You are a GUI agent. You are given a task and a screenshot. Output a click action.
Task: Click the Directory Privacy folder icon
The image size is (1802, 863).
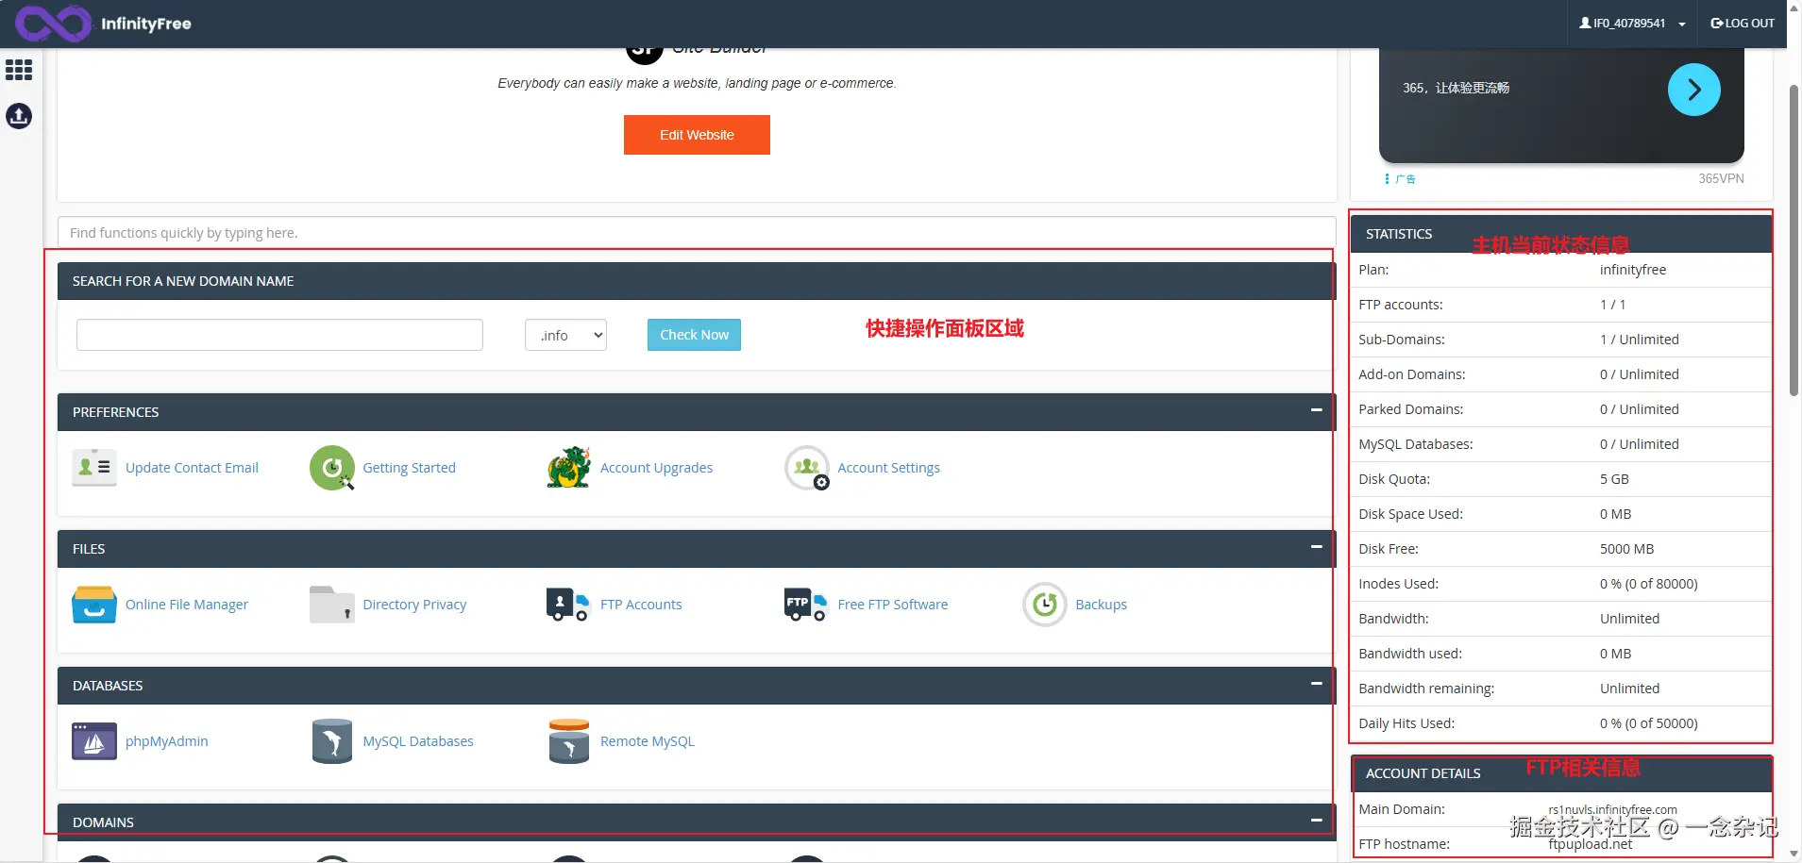(x=332, y=605)
